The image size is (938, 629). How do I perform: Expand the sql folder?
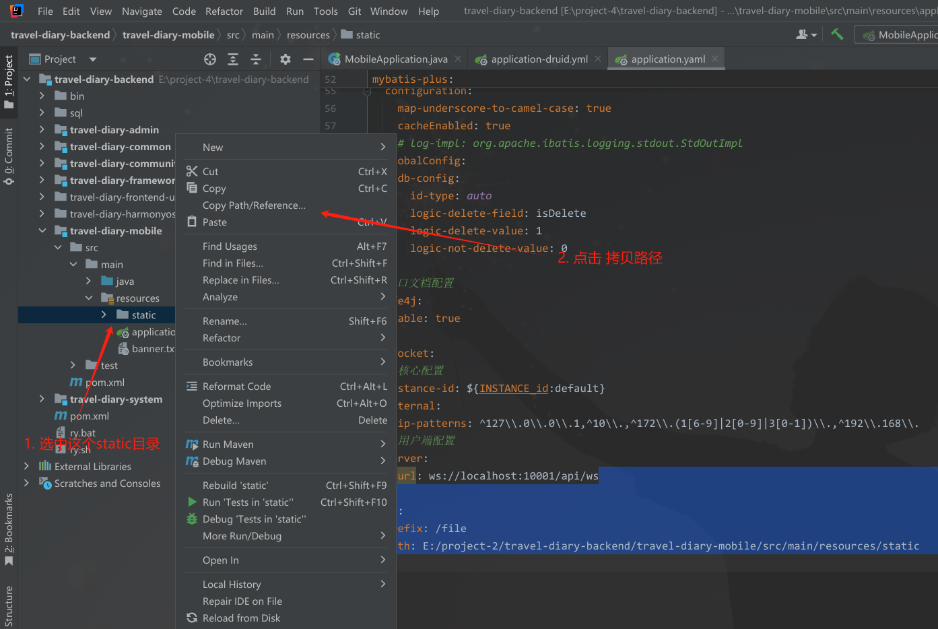tap(42, 113)
